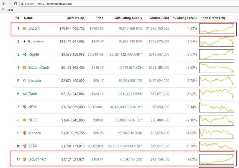Click Ripple's 7d price graph thumbnail
239x168 pixels.
[x=216, y=54]
